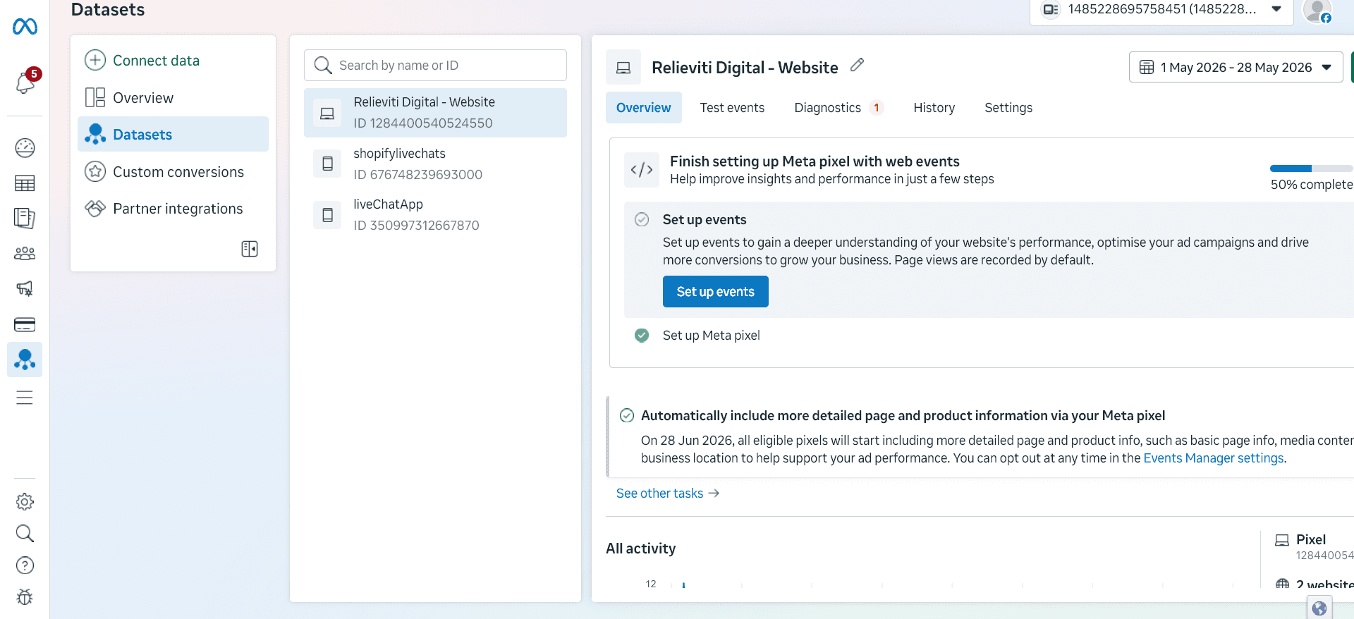Click the Set up events unchecked circle

[x=642, y=219]
